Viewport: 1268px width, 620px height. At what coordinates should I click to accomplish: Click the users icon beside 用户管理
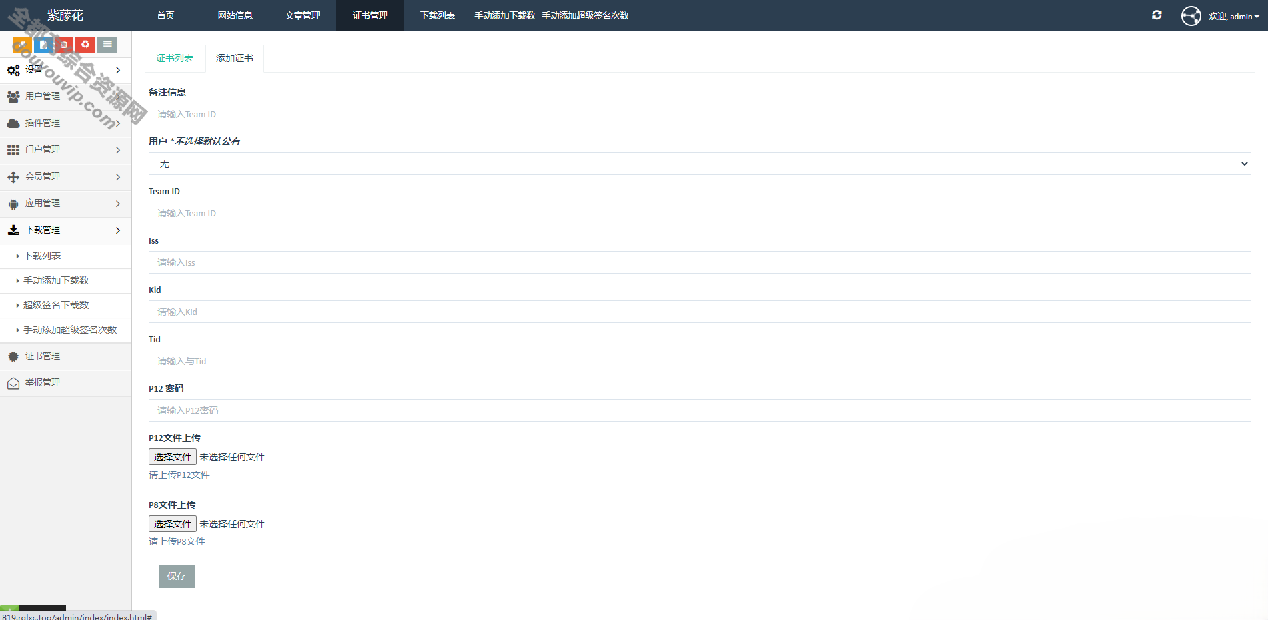(13, 97)
